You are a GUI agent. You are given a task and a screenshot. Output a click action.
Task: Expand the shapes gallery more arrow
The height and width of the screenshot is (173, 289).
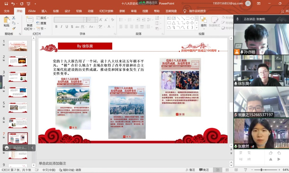pyautogui.click(x=197, y=27)
